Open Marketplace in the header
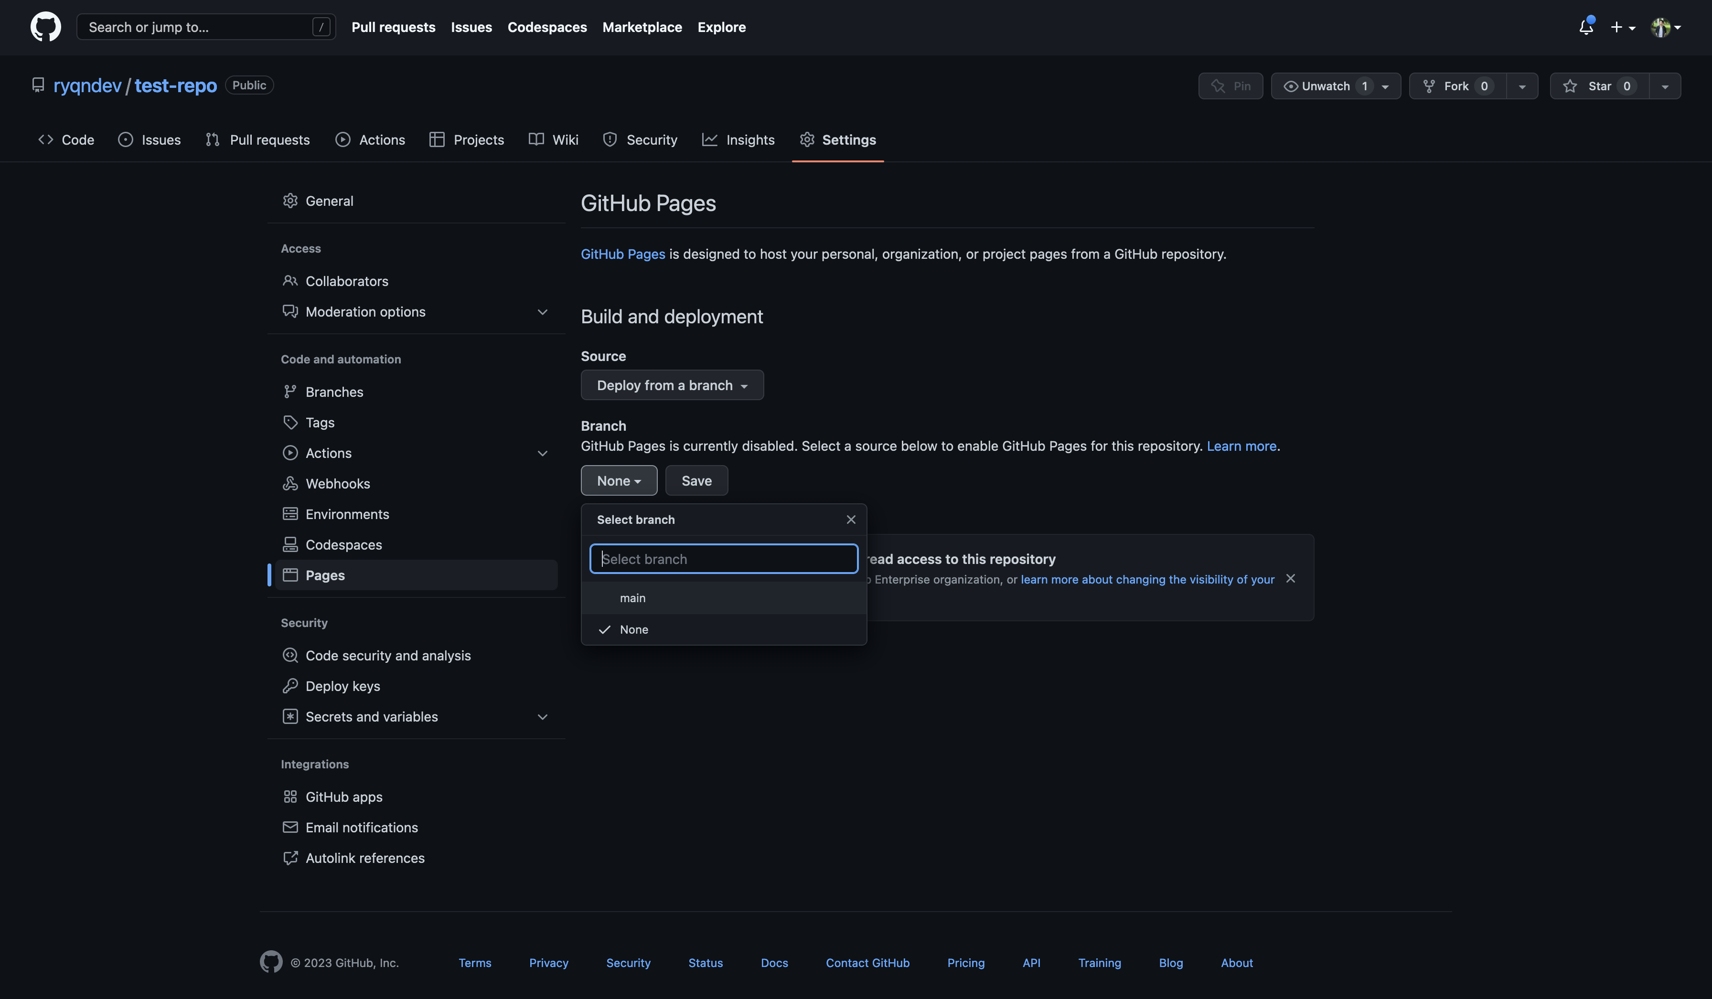Image resolution: width=1712 pixels, height=999 pixels. point(642,27)
